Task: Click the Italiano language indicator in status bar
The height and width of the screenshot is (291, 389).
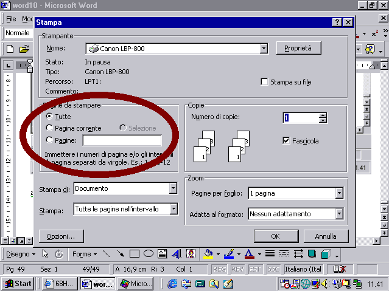Action: tap(303, 269)
